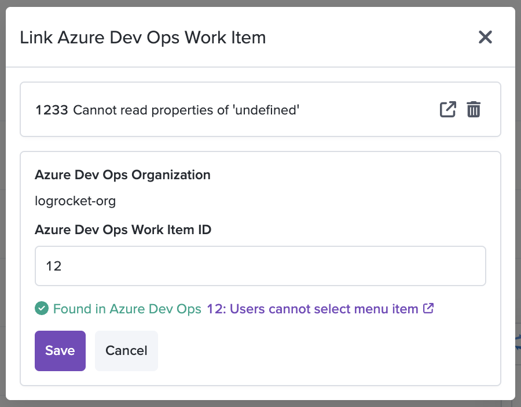Image resolution: width=521 pixels, height=407 pixels.
Task: Click the 1233 work item number
Action: pos(52,110)
